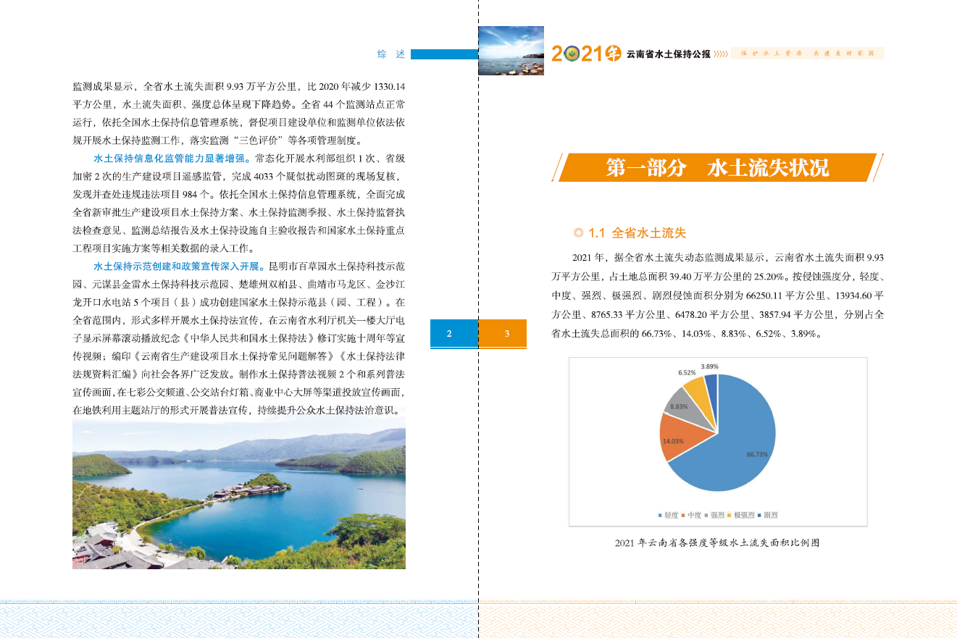The image size is (957, 638).
Task: Click the number 4033 个疑似扰动图斑
Action: point(298,176)
